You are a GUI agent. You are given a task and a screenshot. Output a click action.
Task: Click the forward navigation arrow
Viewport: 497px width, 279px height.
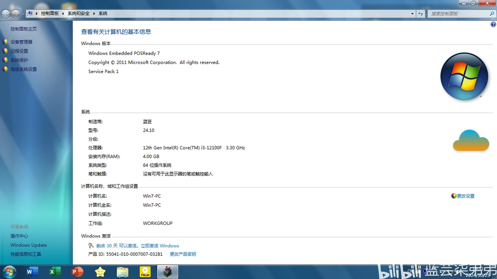tap(15, 14)
